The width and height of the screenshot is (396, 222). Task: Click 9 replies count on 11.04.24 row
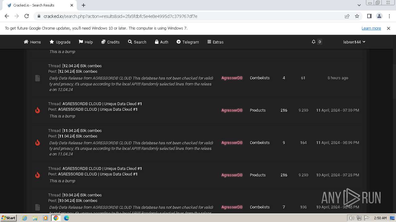284,143
